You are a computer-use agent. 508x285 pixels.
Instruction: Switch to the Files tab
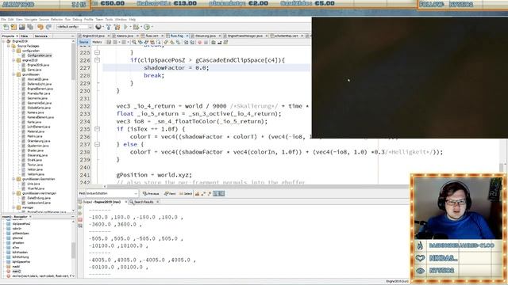coord(25,36)
